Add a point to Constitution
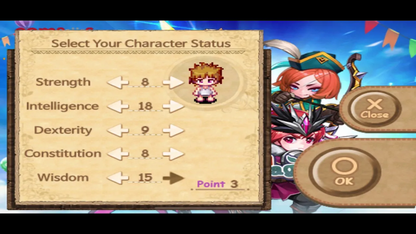This screenshot has height=234, width=416. coord(173,154)
